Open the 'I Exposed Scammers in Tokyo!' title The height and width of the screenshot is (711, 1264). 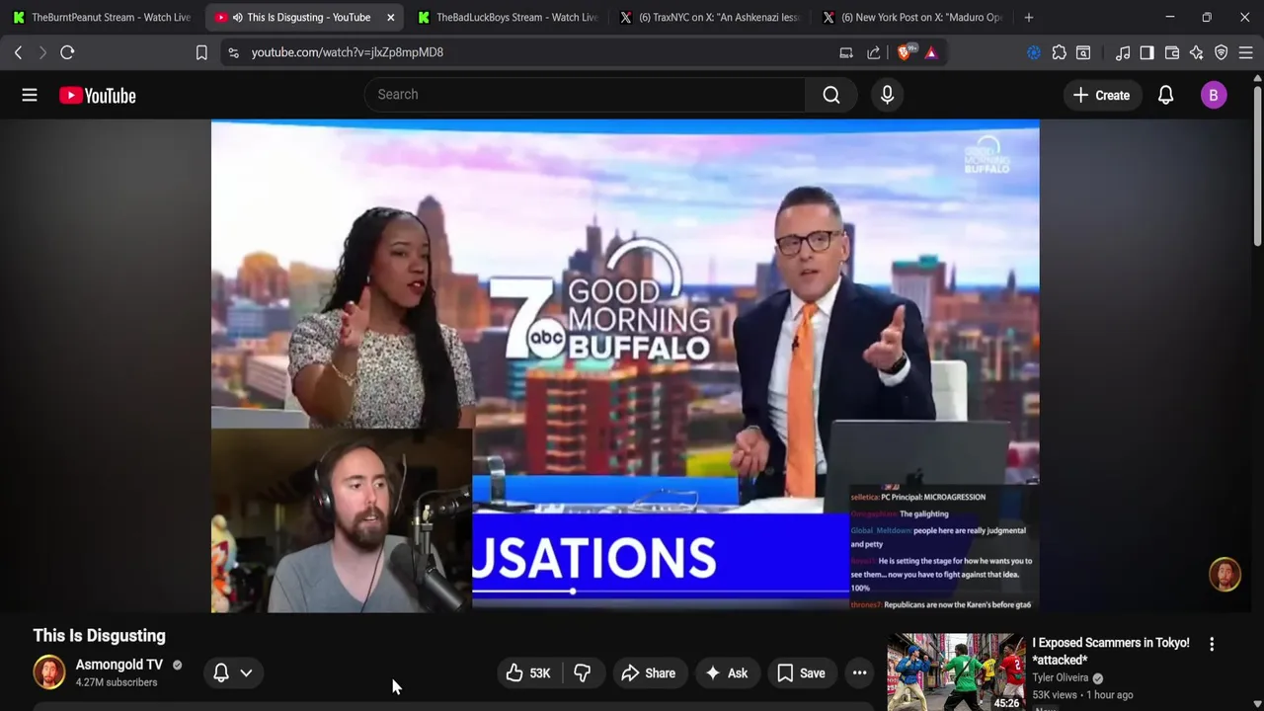tap(1111, 651)
